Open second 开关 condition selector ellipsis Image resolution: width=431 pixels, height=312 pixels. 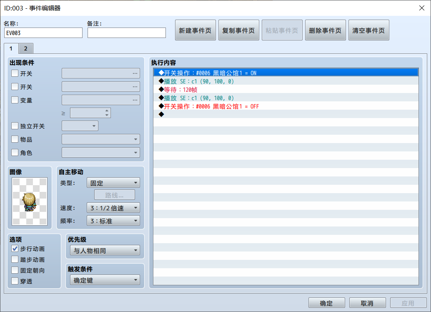[135, 87]
